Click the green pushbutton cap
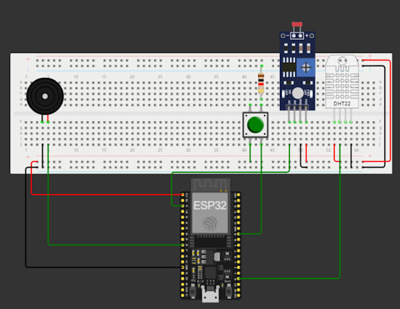The image size is (400, 309). point(255,125)
